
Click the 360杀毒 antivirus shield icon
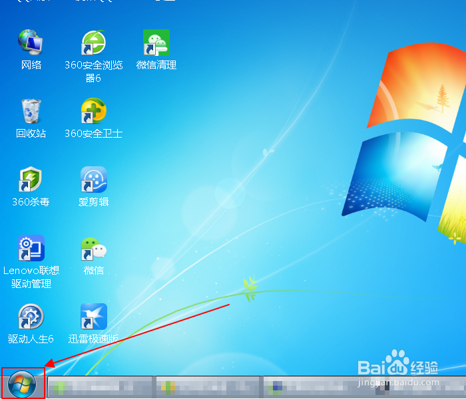click(x=31, y=179)
